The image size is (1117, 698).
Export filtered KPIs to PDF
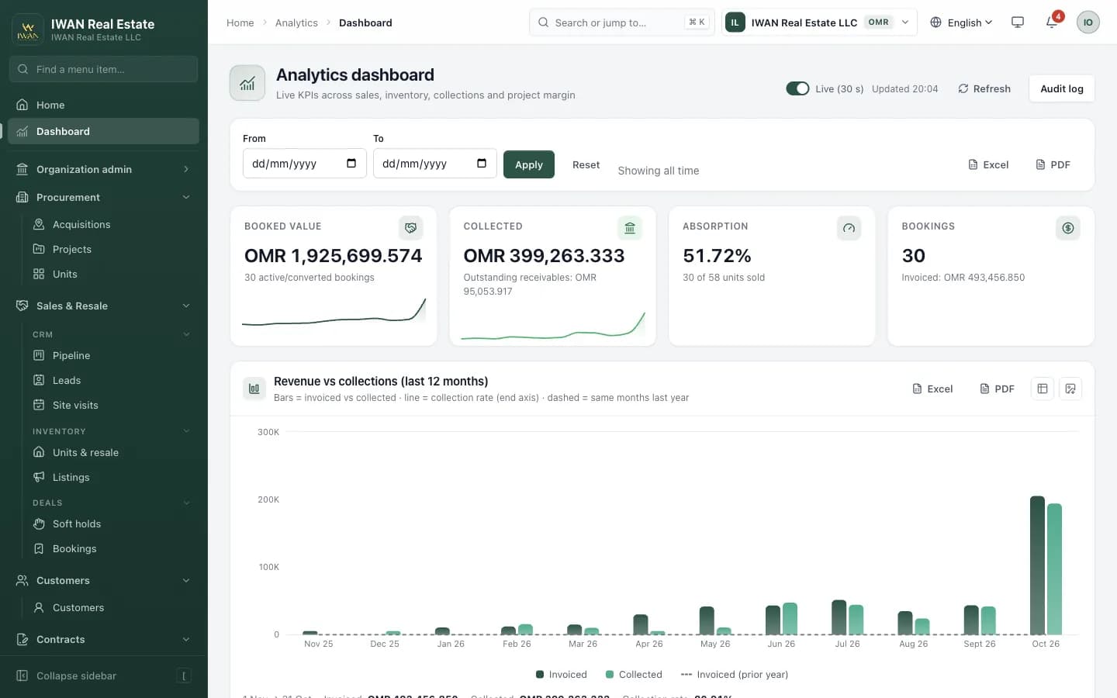coord(1053,164)
